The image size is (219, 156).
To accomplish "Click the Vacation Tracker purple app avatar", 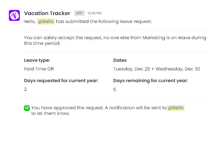I will click(x=14, y=15).
